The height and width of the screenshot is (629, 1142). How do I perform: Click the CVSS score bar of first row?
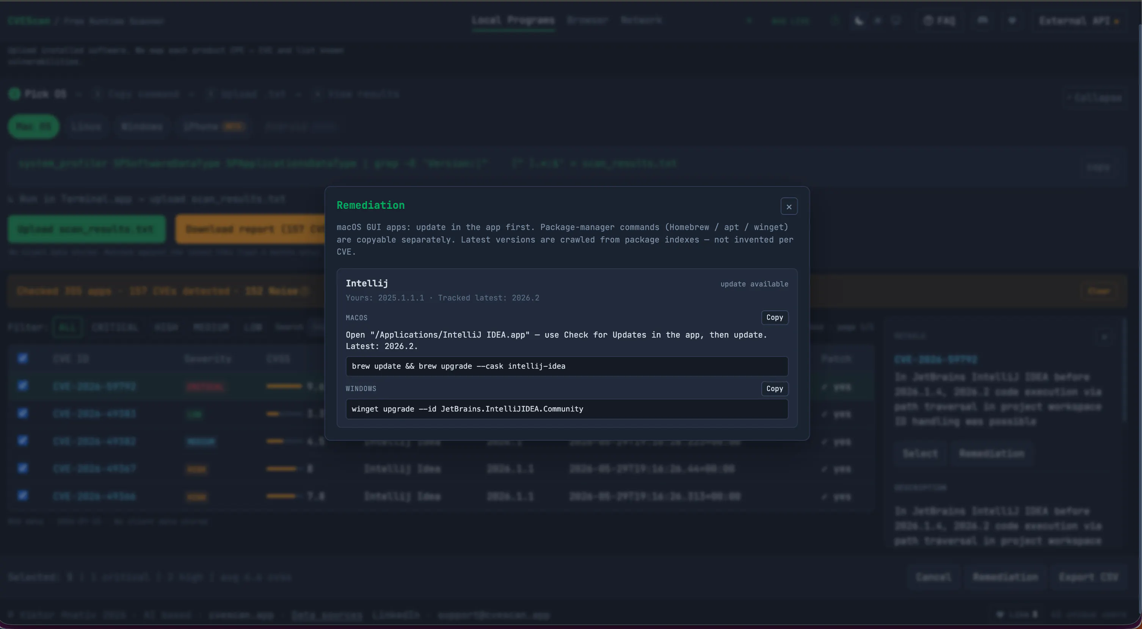click(x=284, y=386)
